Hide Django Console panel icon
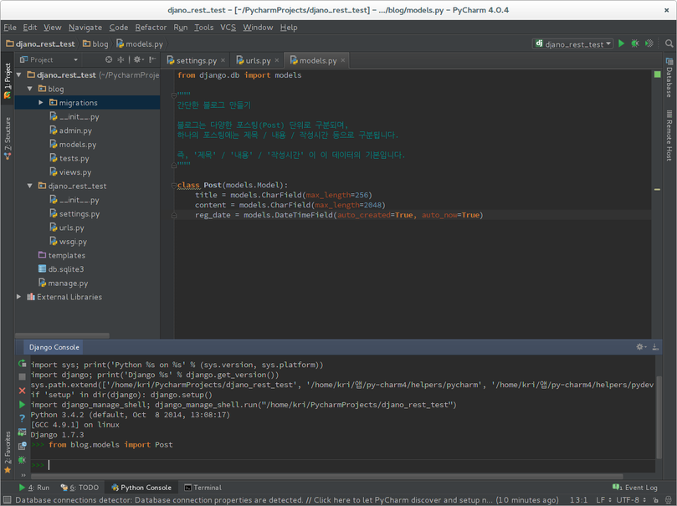This screenshot has height=506, width=677. click(655, 347)
